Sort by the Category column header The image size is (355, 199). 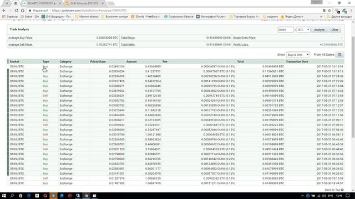[65, 61]
